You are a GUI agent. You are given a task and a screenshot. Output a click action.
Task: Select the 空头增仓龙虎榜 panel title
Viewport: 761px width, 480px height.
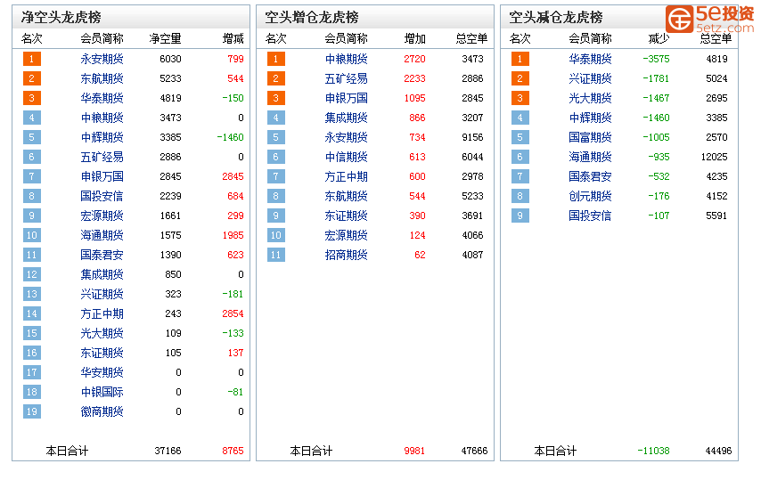coord(312,18)
